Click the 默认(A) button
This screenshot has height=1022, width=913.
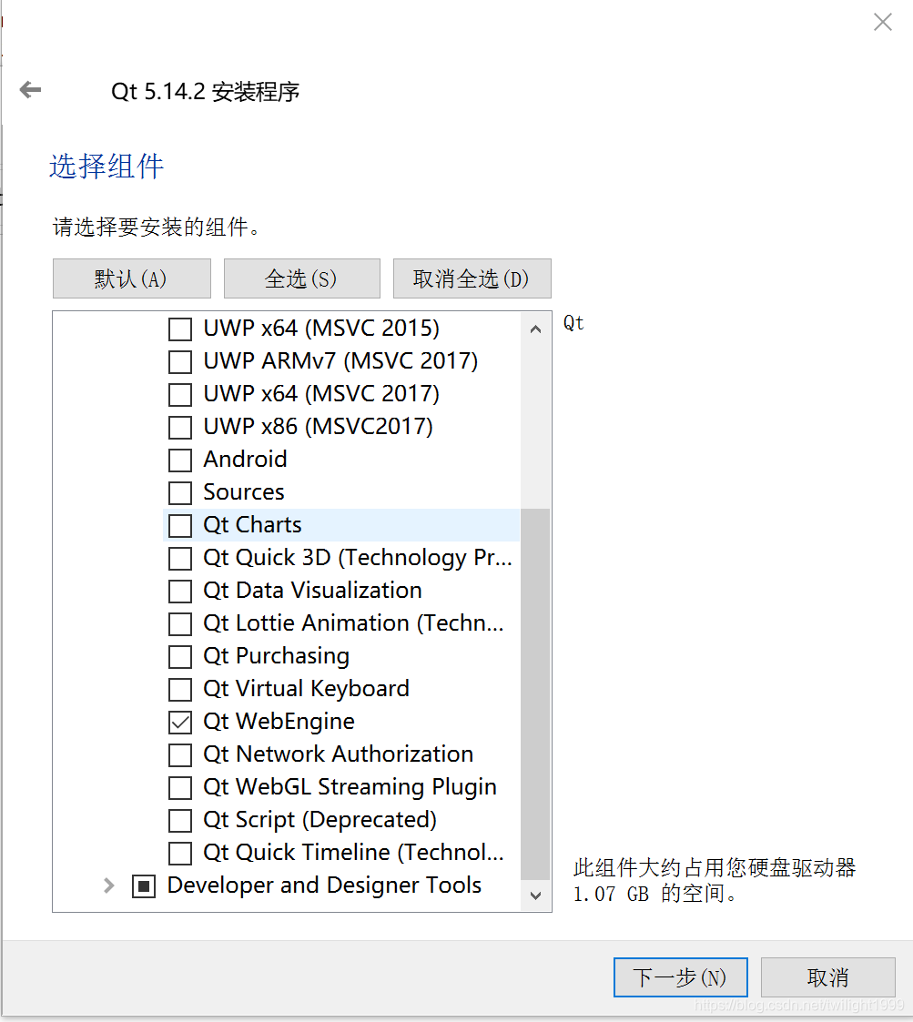131,278
